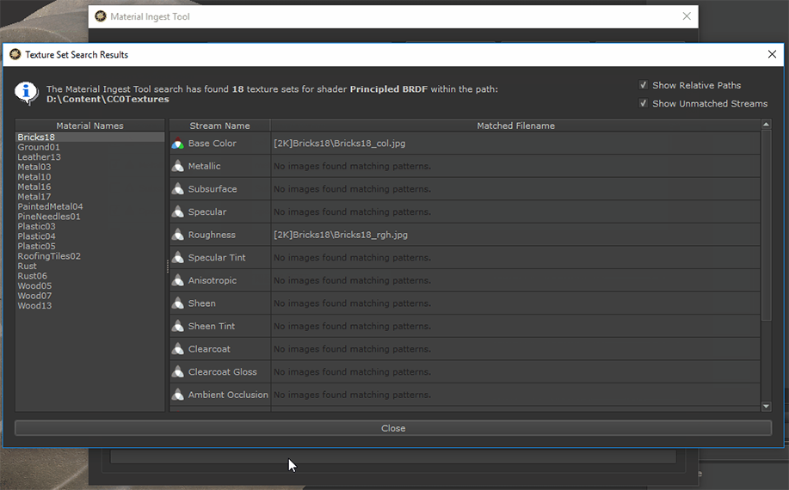Image resolution: width=789 pixels, height=490 pixels.
Task: Select the PaintedMetal04 material
Action: click(x=50, y=206)
